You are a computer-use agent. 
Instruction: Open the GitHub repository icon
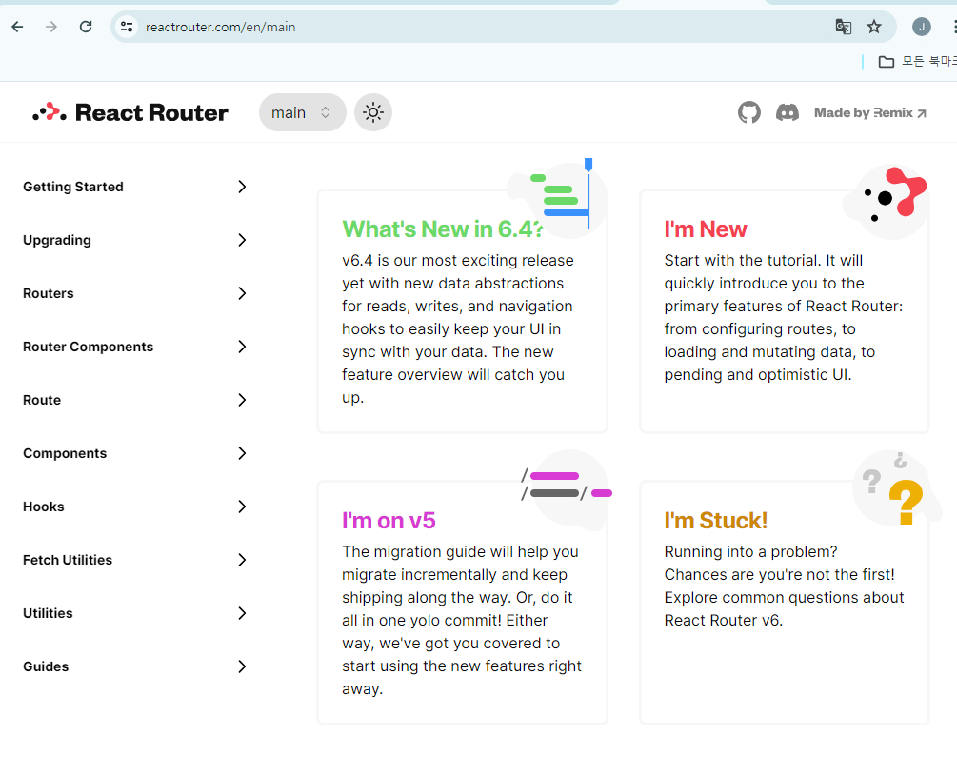tap(748, 112)
